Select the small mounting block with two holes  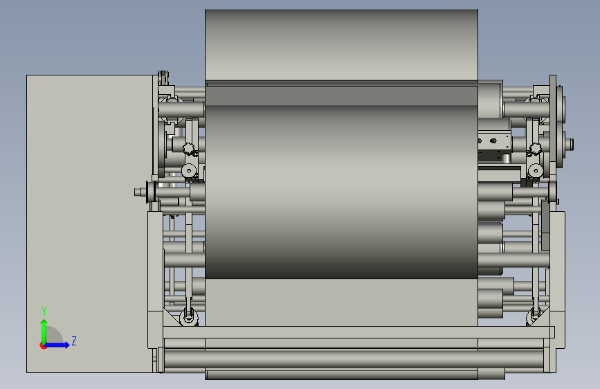pos(494,141)
